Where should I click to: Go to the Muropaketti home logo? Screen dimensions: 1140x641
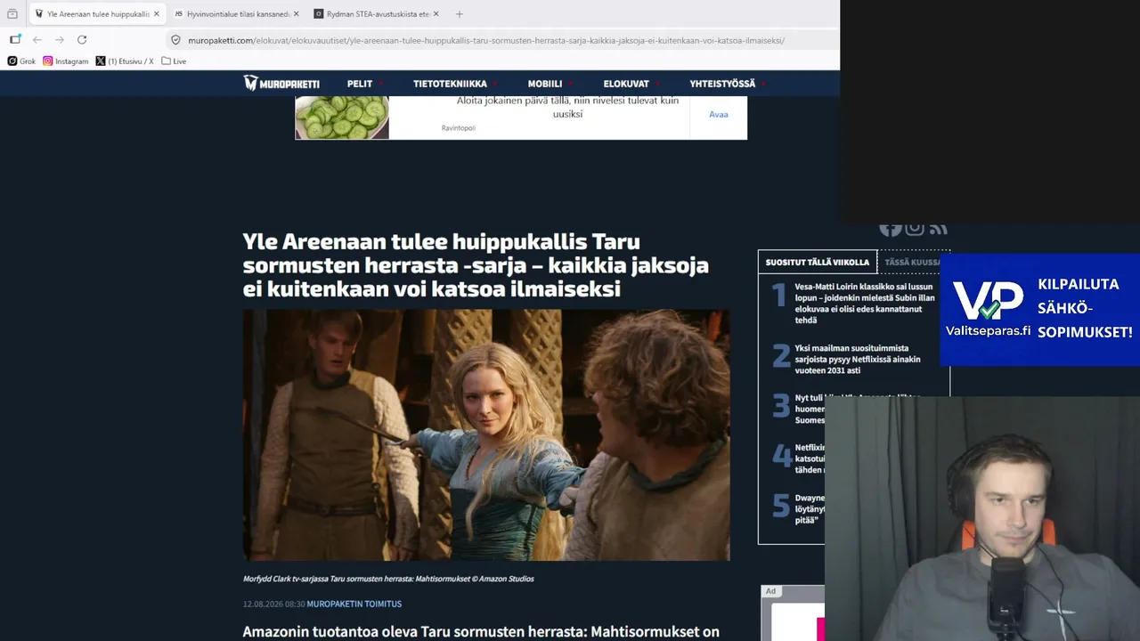[281, 84]
